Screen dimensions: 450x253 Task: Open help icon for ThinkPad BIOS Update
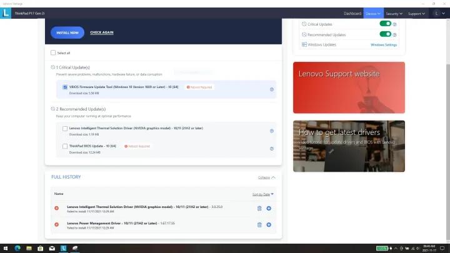(x=271, y=149)
